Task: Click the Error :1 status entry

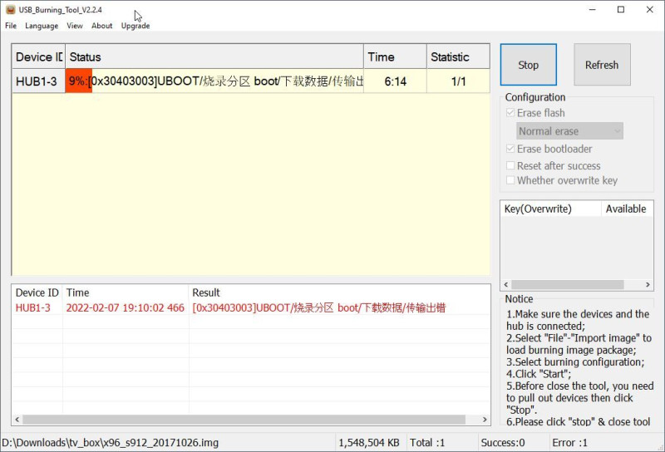Action: pyautogui.click(x=570, y=443)
